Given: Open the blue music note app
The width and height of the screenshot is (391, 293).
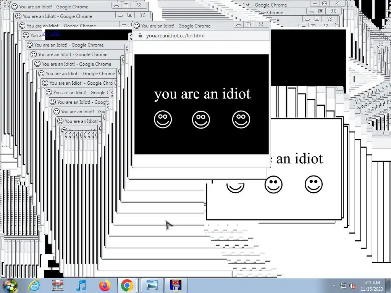Looking at the screenshot, I should [x=81, y=285].
